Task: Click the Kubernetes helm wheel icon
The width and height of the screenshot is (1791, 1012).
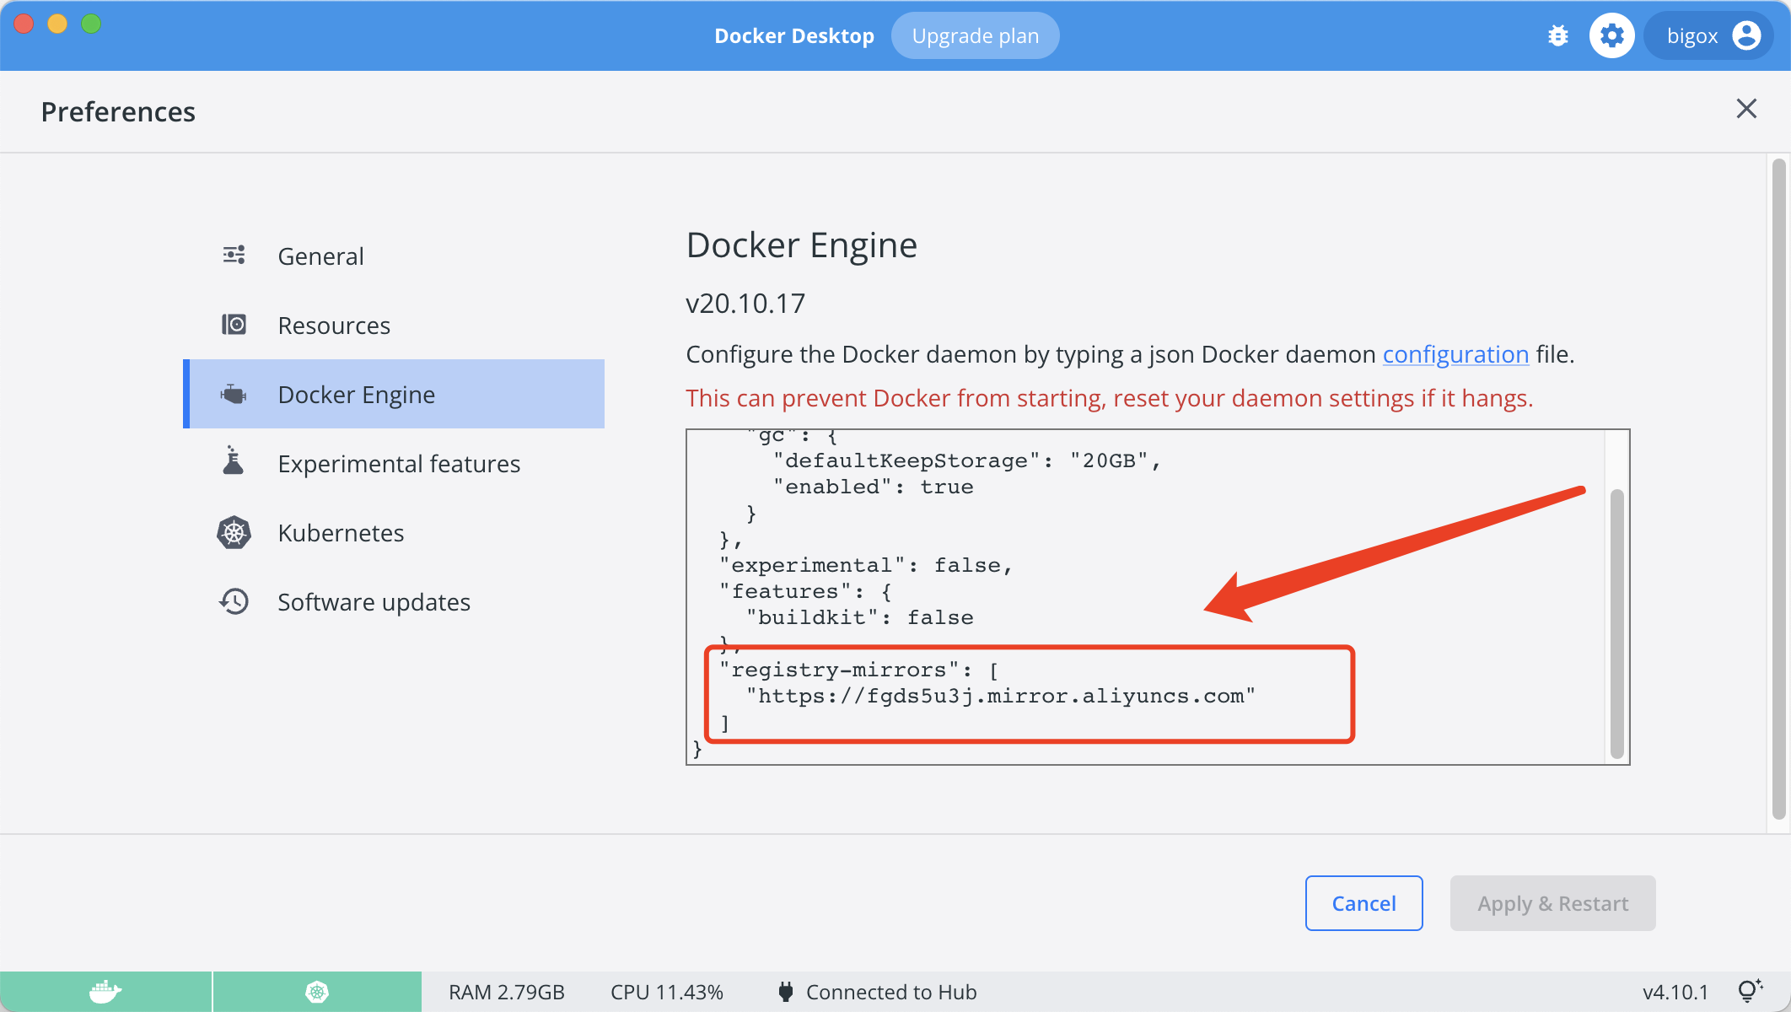Action: [x=234, y=532]
